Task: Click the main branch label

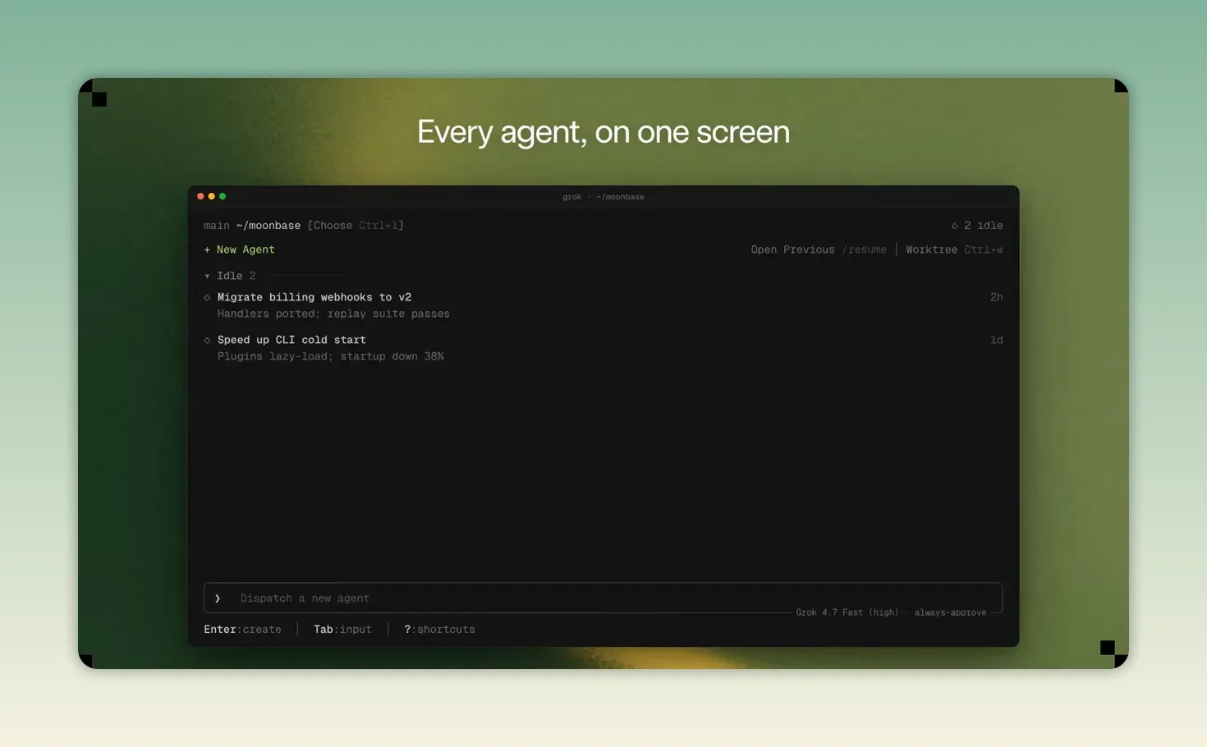Action: (x=217, y=226)
